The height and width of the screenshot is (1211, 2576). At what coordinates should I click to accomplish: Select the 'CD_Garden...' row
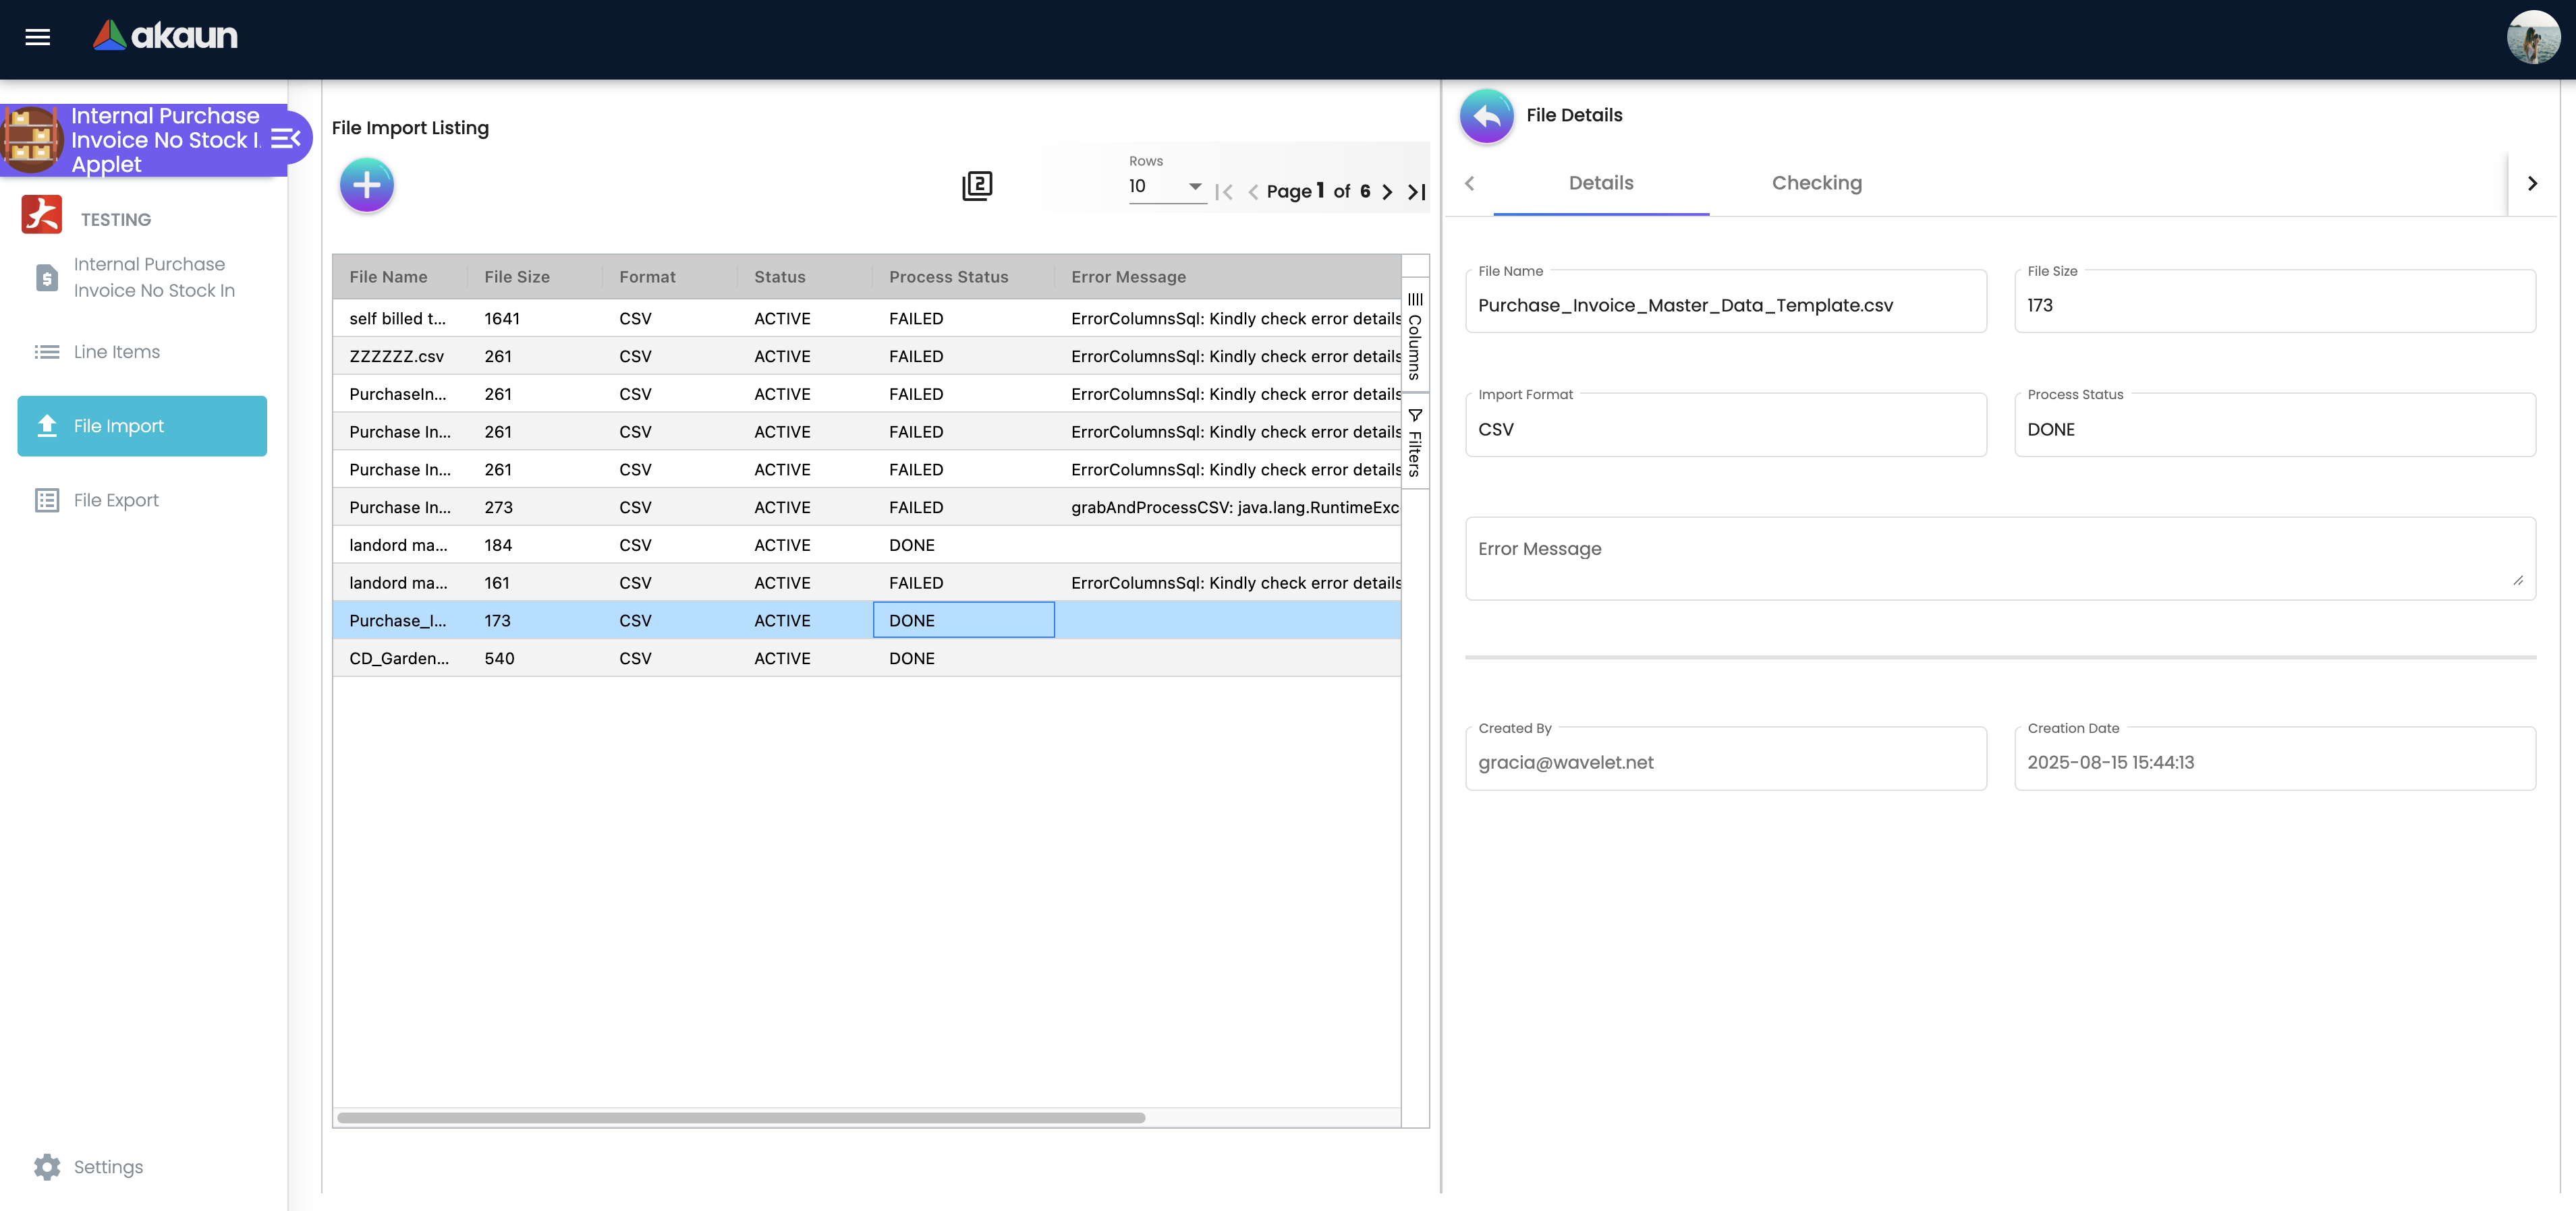866,659
